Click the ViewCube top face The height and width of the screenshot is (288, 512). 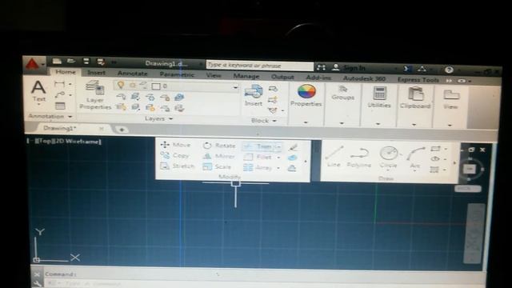(x=470, y=169)
